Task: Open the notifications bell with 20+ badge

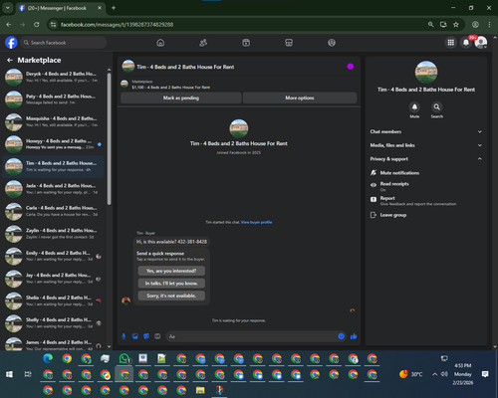Action: 466,43
